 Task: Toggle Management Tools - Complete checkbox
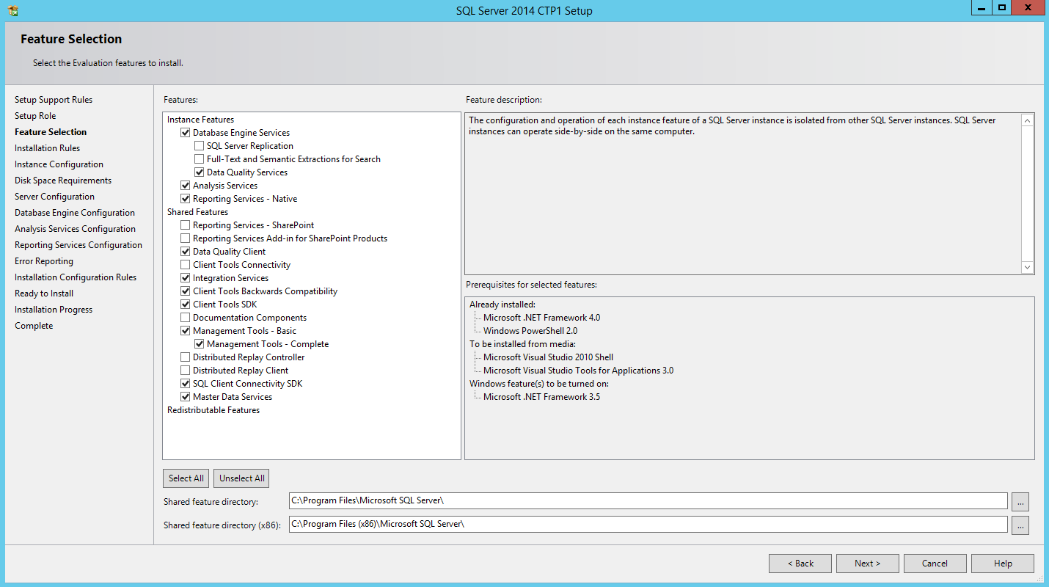(199, 344)
